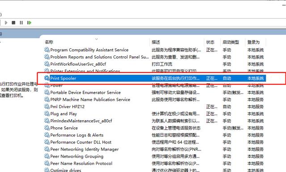286x172 pixels.
Task: Select PNRP Machine Name Publication Service name
Action: click(90, 100)
